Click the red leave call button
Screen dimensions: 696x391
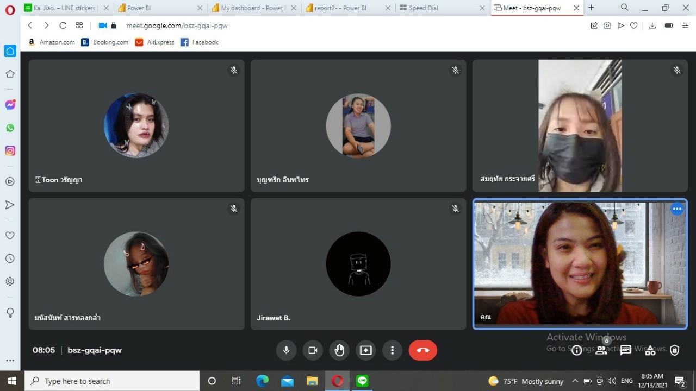pyautogui.click(x=422, y=350)
